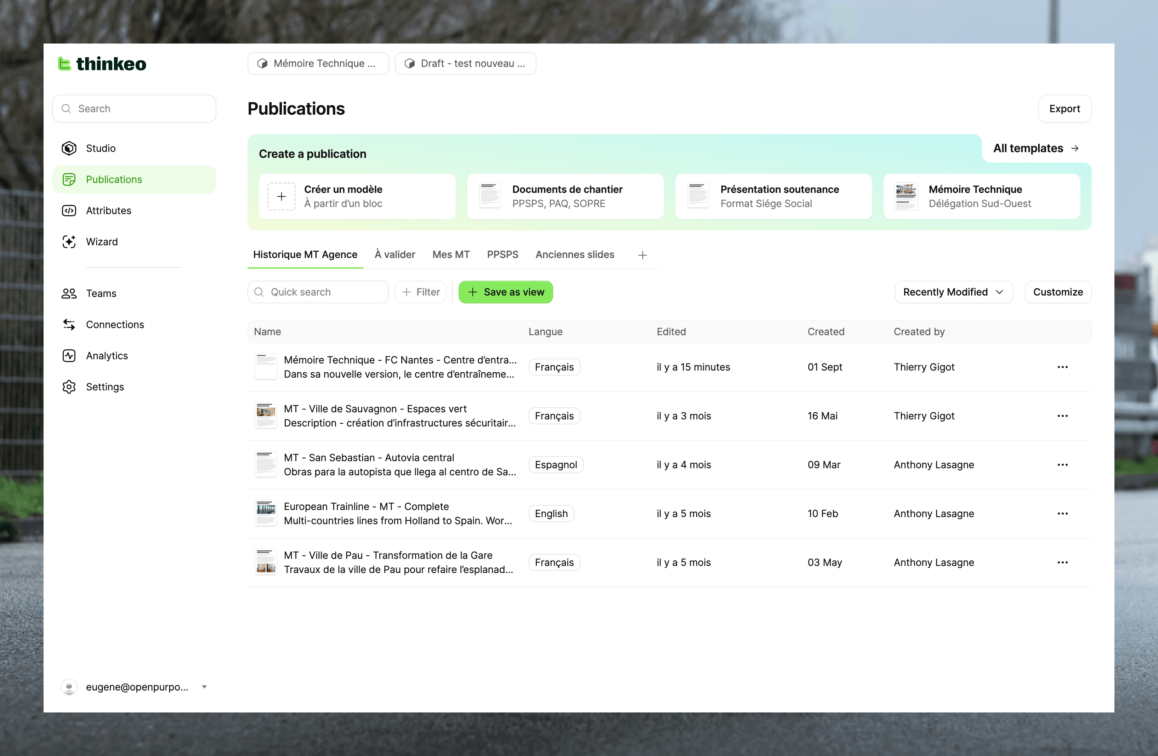The width and height of the screenshot is (1158, 756).
Task: Click the Export button
Action: (x=1064, y=108)
